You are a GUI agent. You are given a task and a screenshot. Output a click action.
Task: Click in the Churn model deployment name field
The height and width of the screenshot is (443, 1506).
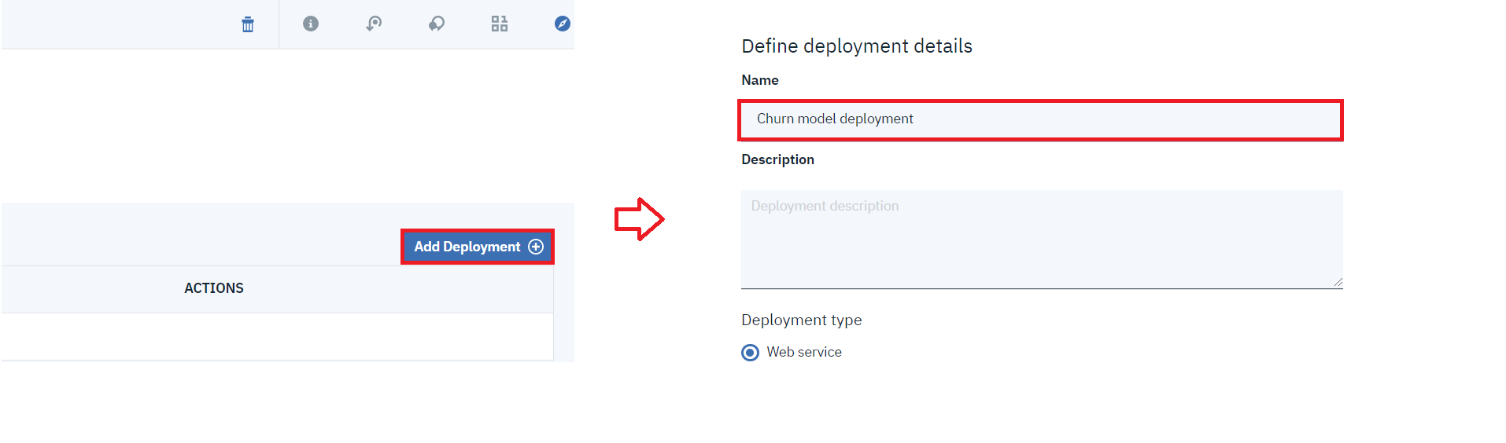1039,119
